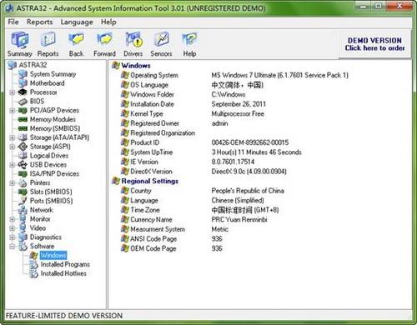Expand the USB Devices node
Viewport: 417px width, 325px height.
pos(13,165)
